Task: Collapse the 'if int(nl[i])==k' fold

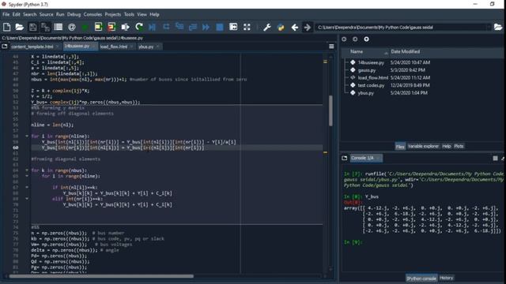Action: pos(27,188)
